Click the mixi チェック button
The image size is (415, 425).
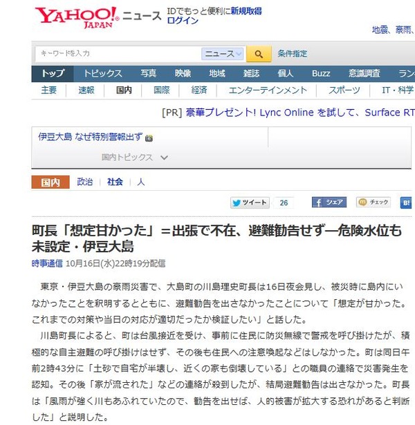(x=373, y=202)
